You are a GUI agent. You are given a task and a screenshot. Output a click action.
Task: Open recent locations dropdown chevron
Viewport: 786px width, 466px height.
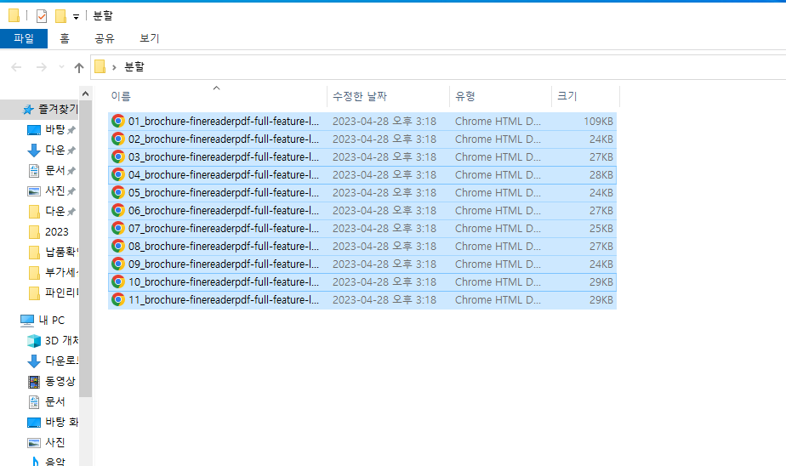coord(61,66)
